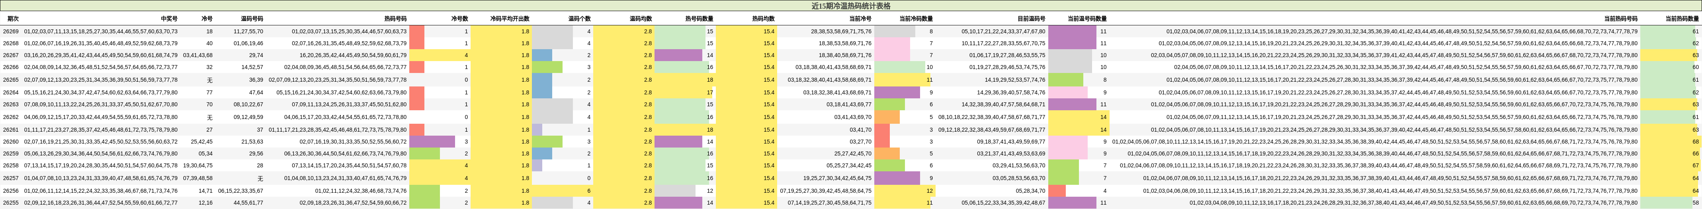The width and height of the screenshot is (1702, 209).
Task: Click period cell 26264
Action: [11, 93]
